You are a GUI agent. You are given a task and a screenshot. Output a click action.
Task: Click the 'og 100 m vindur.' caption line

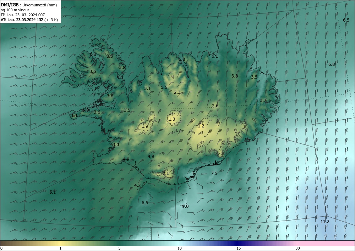15,10
